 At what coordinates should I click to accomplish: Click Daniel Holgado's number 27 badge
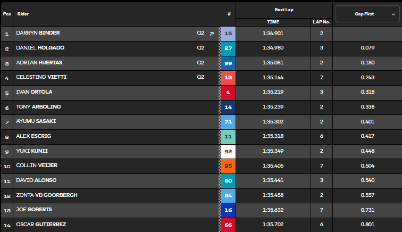(228, 48)
